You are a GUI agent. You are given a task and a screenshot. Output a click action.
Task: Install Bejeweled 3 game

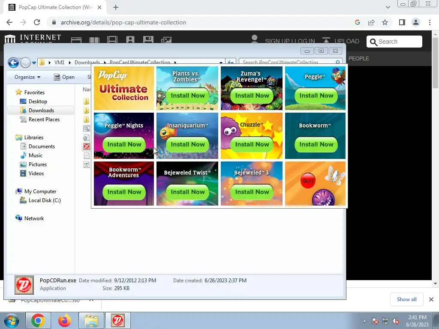(x=252, y=192)
